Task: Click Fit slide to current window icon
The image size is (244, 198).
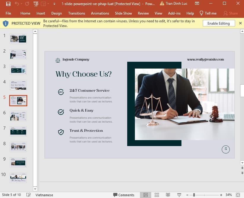Action: [237, 195]
